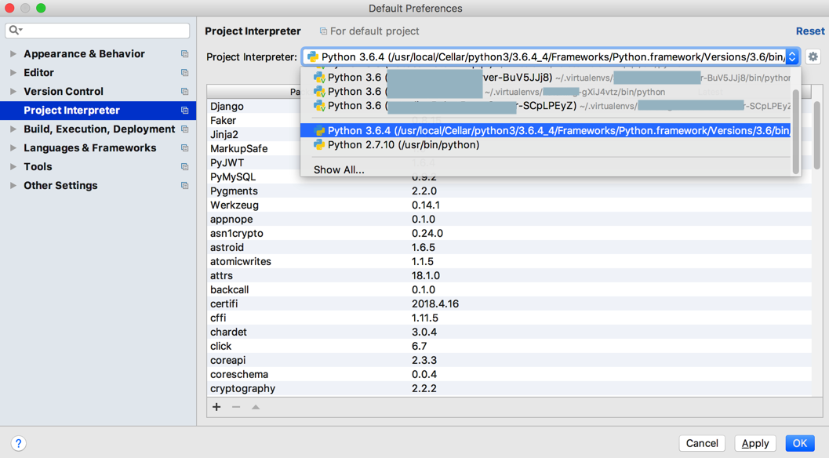
Task: Expand the Appearance & Behavior section
Action: pyautogui.click(x=13, y=54)
